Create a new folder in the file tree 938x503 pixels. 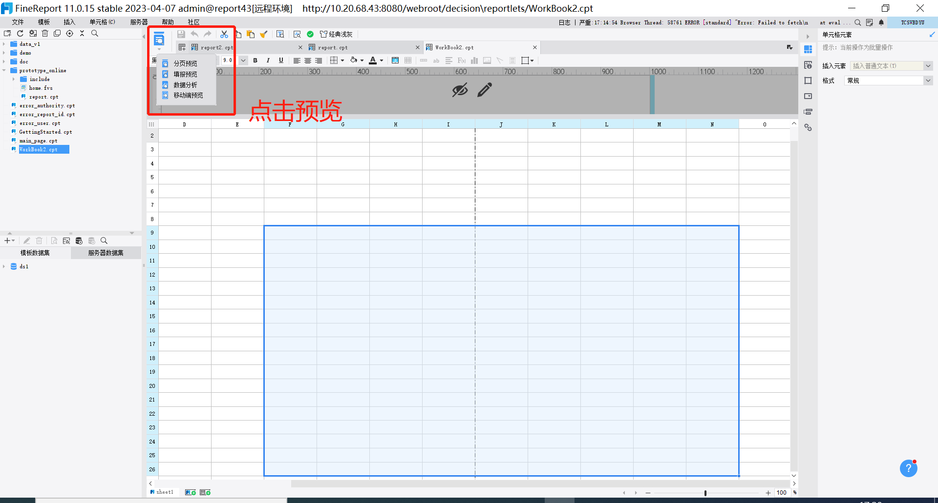[7, 33]
